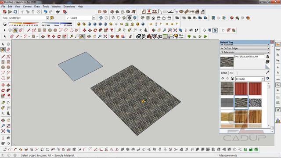Open the Extensions menu

69,7
